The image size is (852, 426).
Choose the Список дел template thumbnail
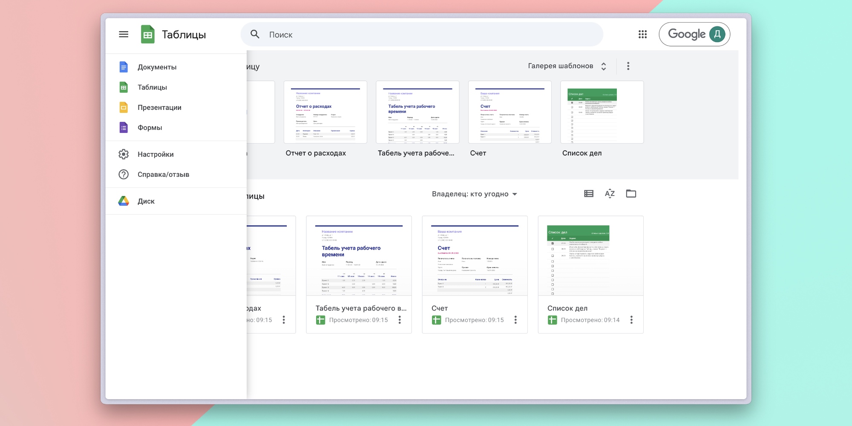pyautogui.click(x=602, y=112)
